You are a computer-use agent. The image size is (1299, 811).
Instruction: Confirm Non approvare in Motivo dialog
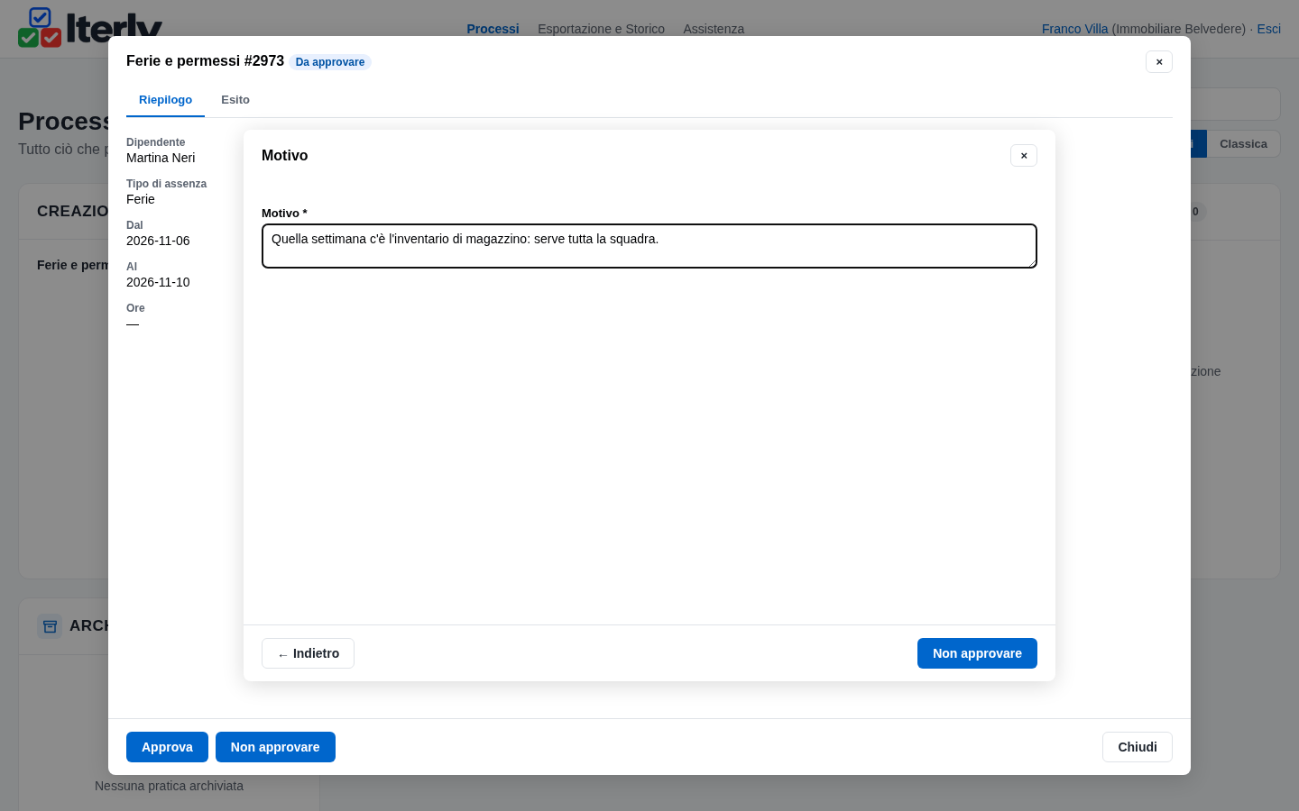[977, 653]
